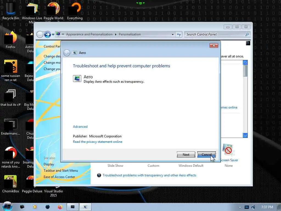Open Taskbar and Start Menu link
Image resolution: width=281 pixels, height=211 pixels.
point(61,170)
